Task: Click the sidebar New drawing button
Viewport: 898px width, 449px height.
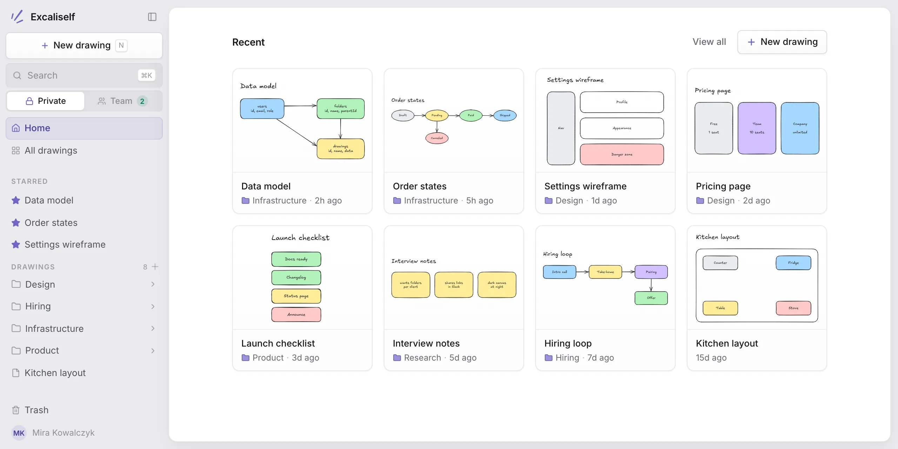Action: tap(84, 46)
